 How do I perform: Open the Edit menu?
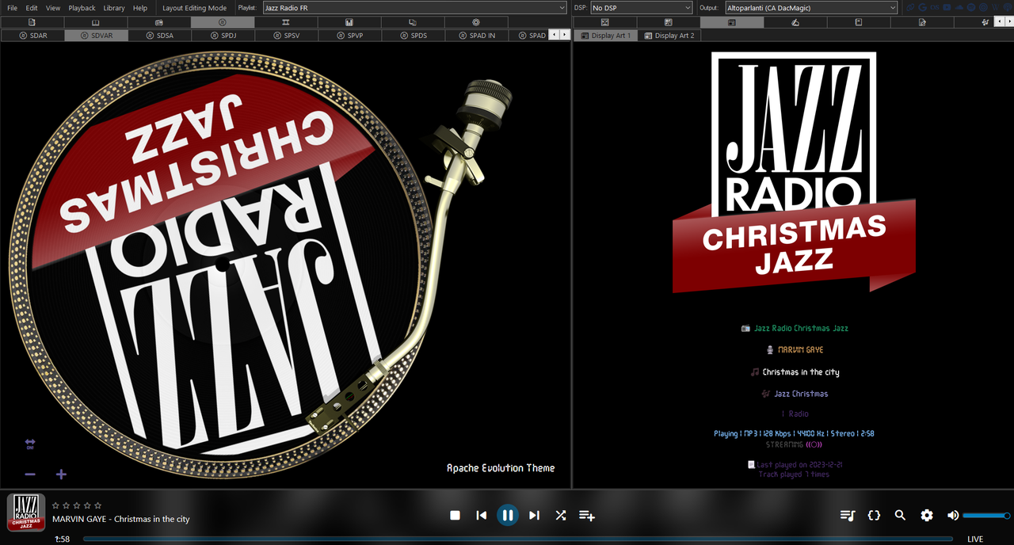32,8
